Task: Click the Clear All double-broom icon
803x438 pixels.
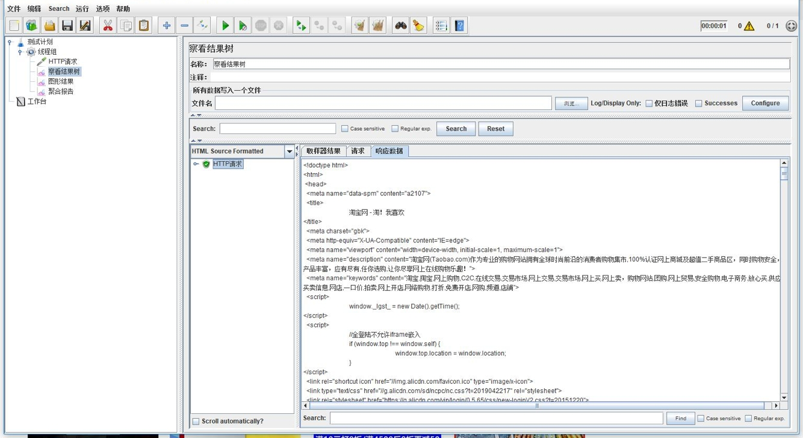Action: [x=377, y=25]
